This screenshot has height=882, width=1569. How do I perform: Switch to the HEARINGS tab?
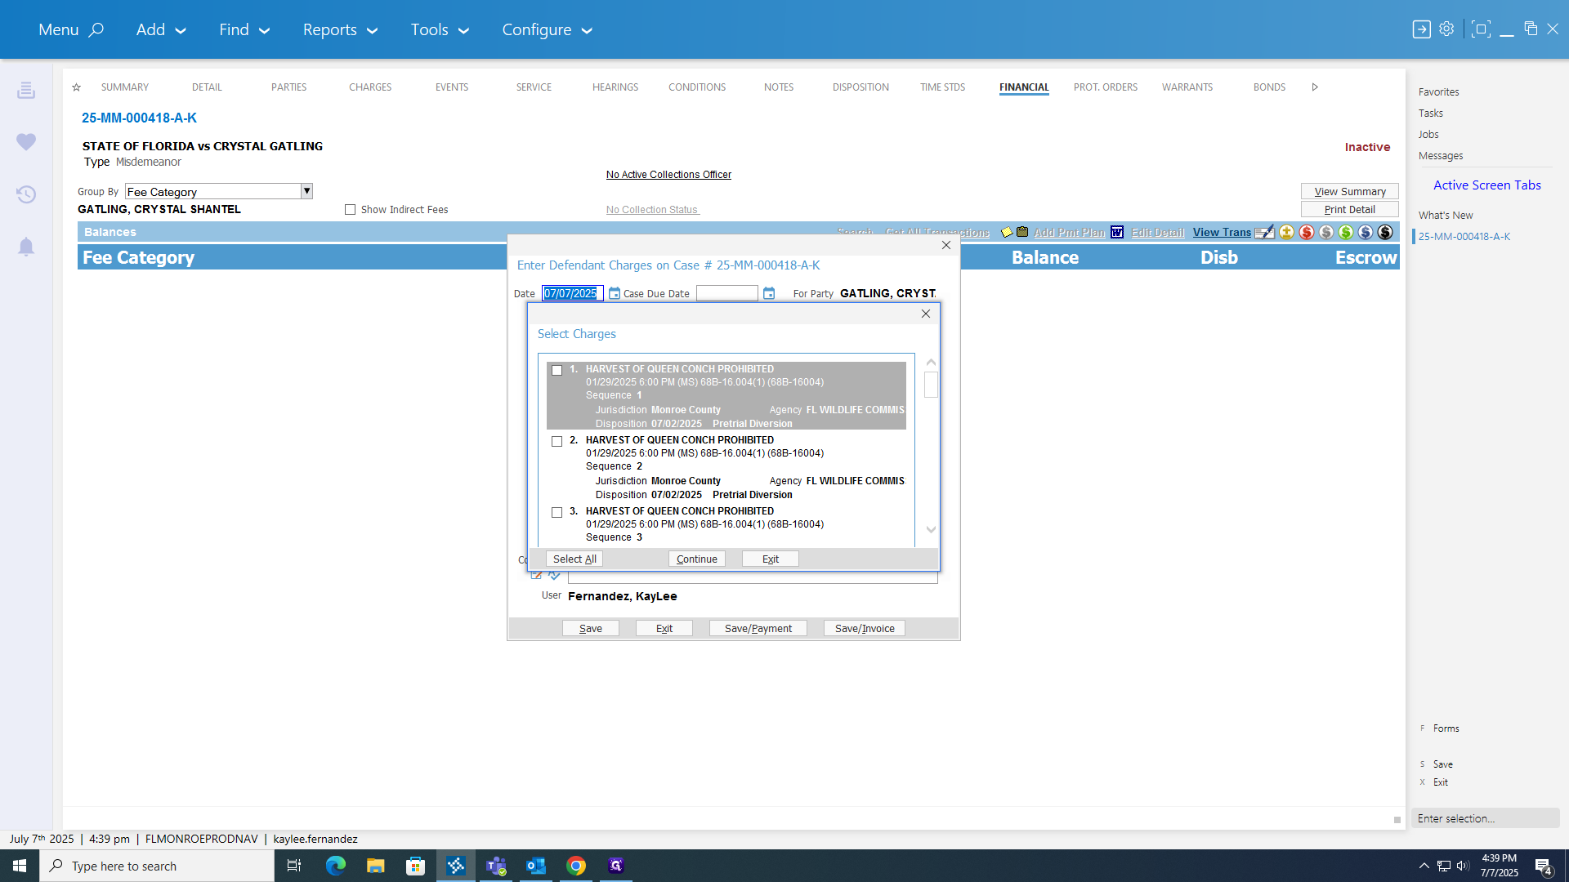coord(615,87)
